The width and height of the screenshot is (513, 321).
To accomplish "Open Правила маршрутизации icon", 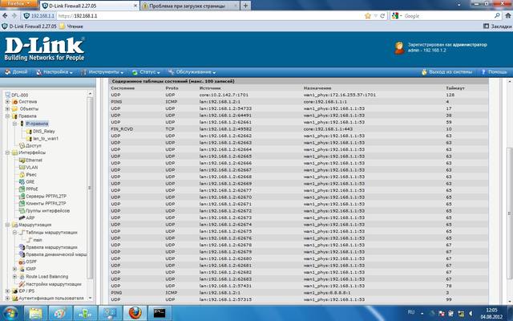I will point(22,247).
